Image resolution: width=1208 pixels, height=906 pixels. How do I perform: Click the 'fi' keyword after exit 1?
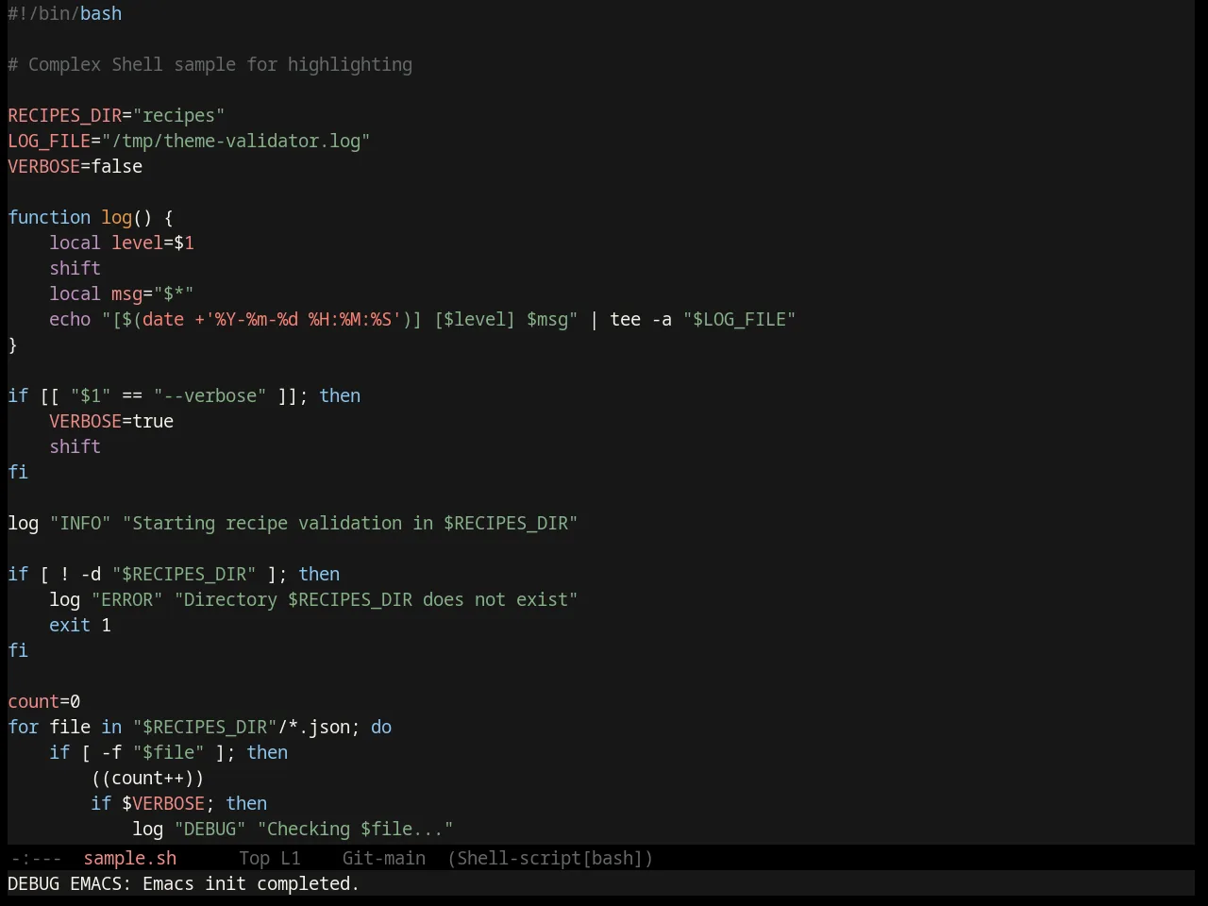(x=18, y=650)
